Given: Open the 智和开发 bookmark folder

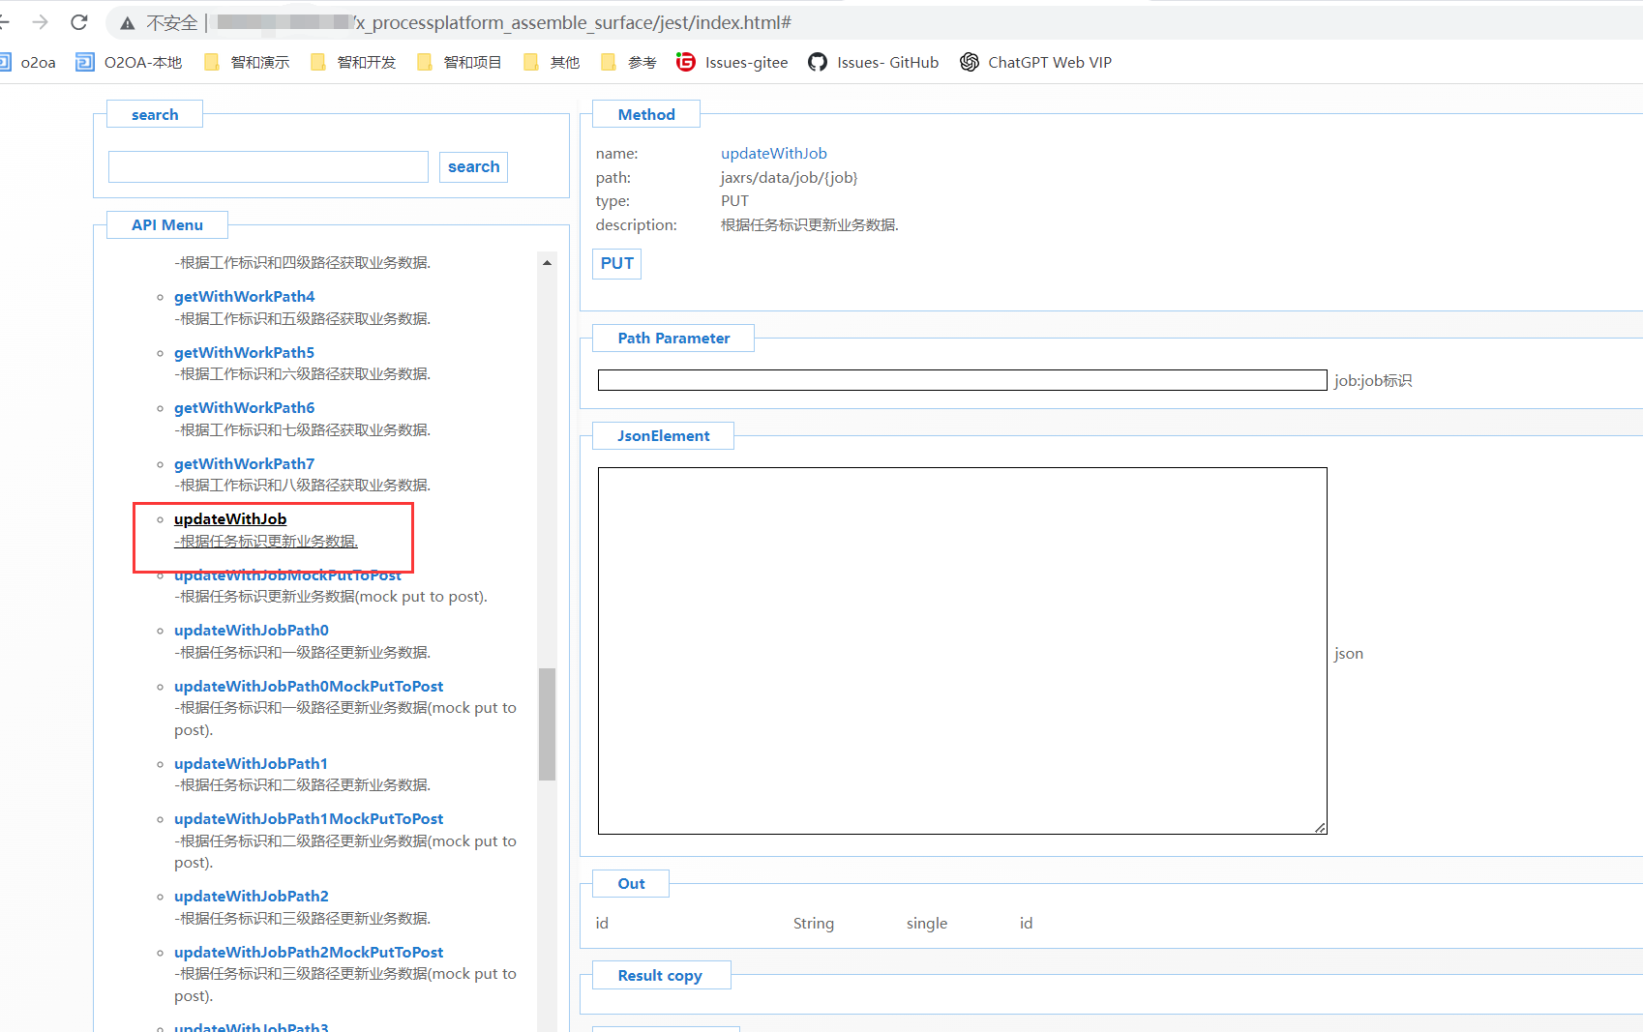Looking at the screenshot, I should click(x=353, y=63).
